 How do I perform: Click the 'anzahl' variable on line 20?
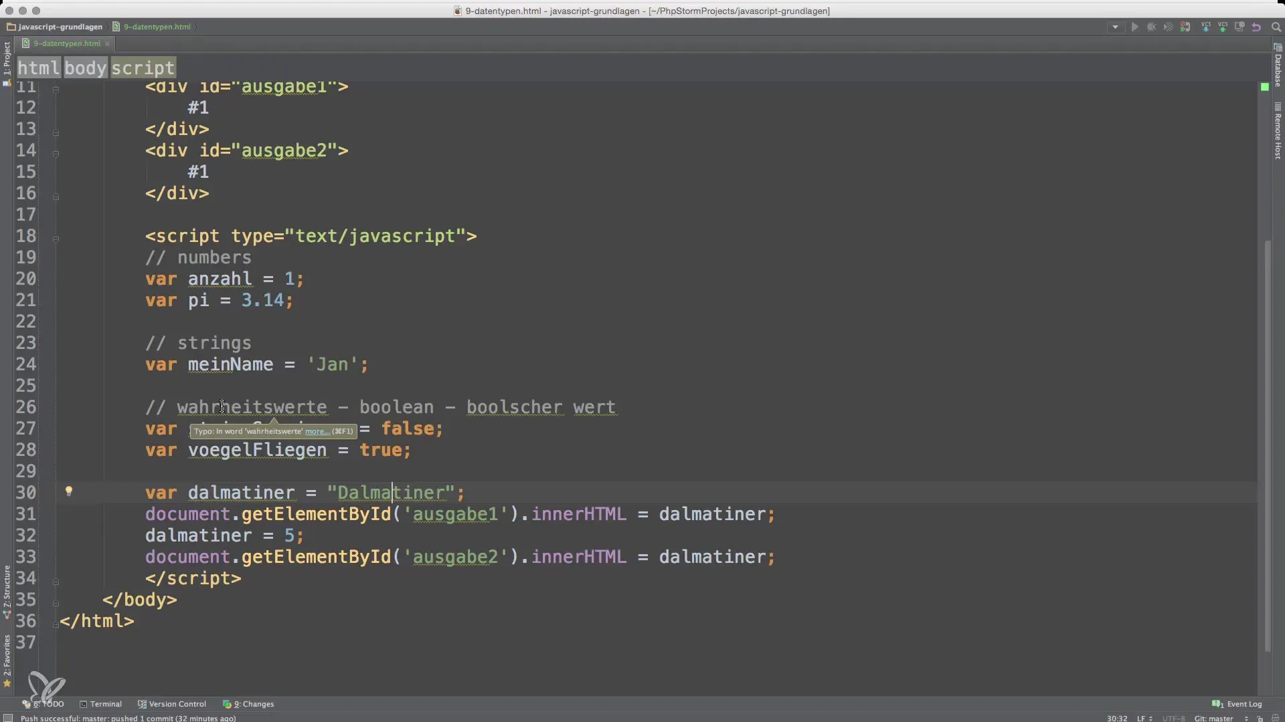pos(220,279)
